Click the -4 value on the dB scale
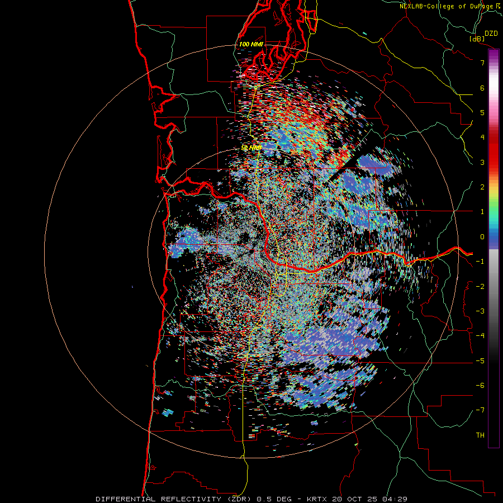The height and width of the screenshot is (503, 503). (x=480, y=336)
